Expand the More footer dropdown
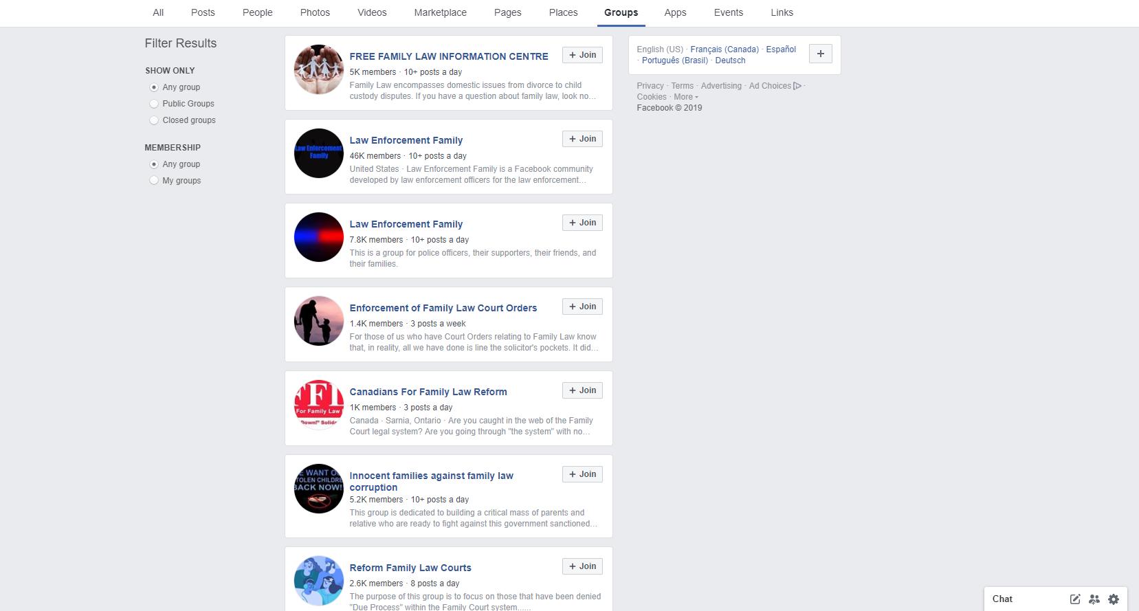1139x611 pixels. point(686,97)
